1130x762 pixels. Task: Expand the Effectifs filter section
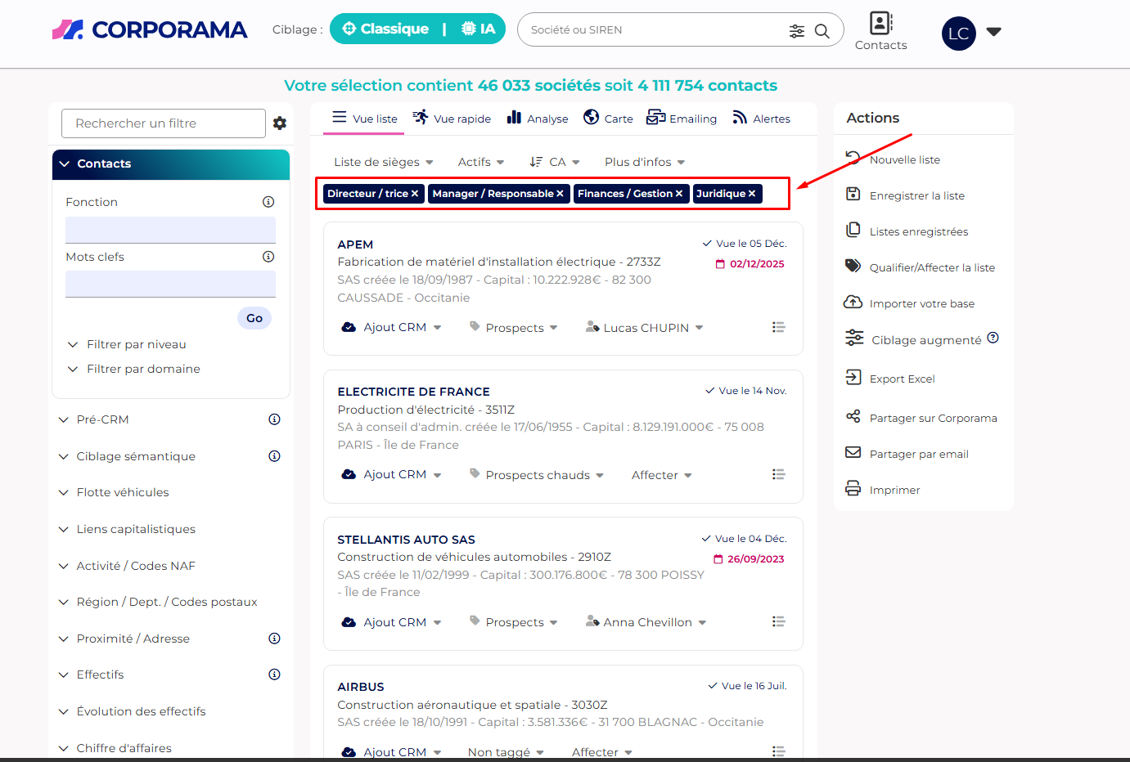click(x=100, y=675)
